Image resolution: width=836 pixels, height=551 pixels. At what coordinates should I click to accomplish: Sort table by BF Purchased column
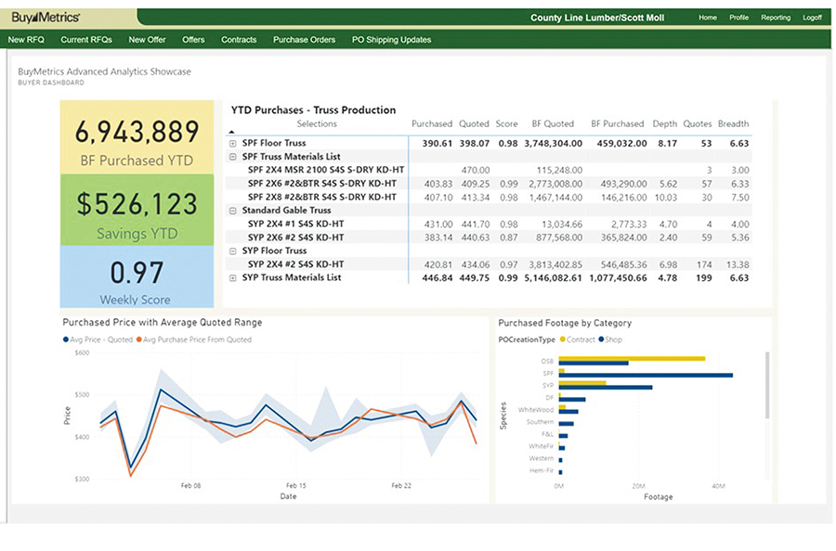617,123
